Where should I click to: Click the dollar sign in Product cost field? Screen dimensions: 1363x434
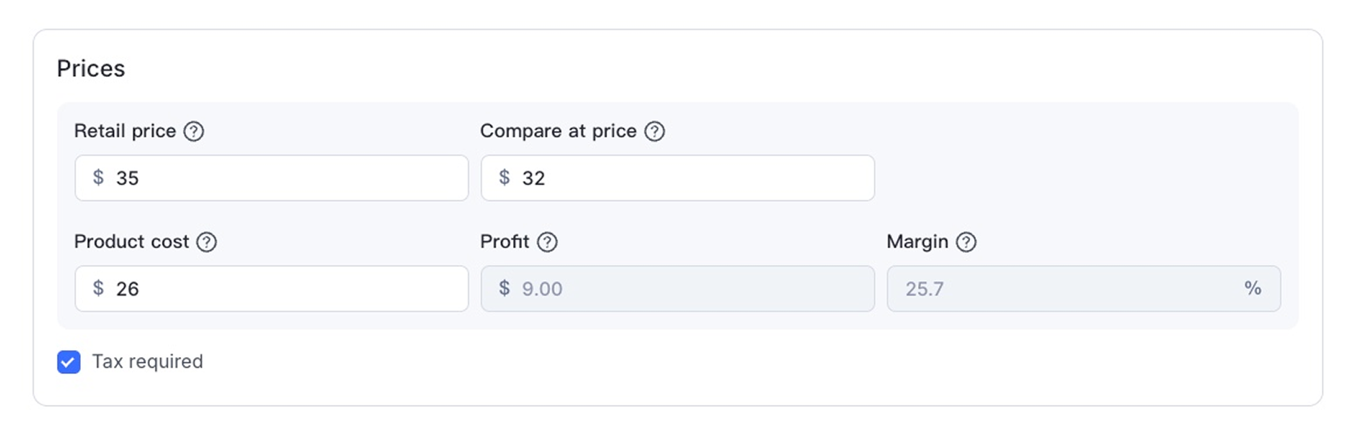(x=98, y=288)
